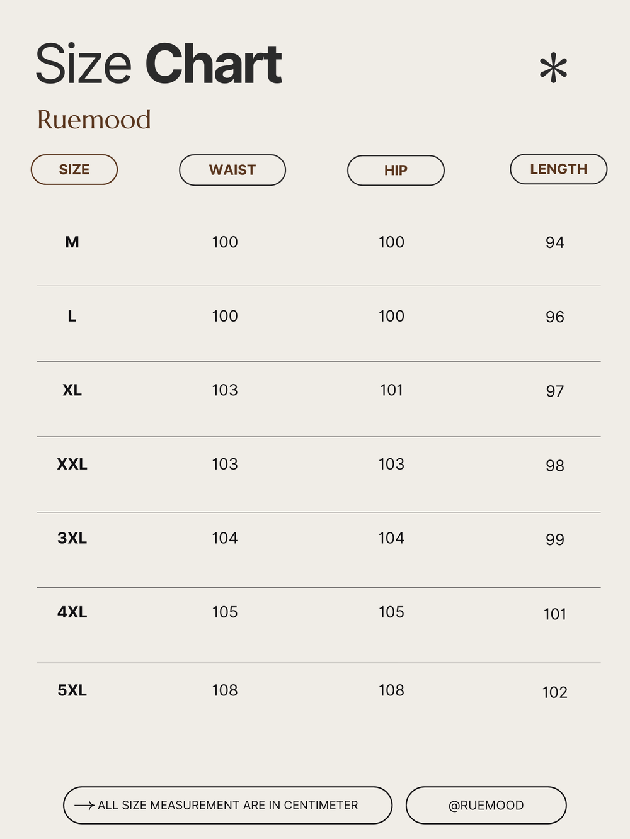Viewport: 630px width, 839px height.
Task: Click the asterisk icon at top right
Action: (x=553, y=68)
